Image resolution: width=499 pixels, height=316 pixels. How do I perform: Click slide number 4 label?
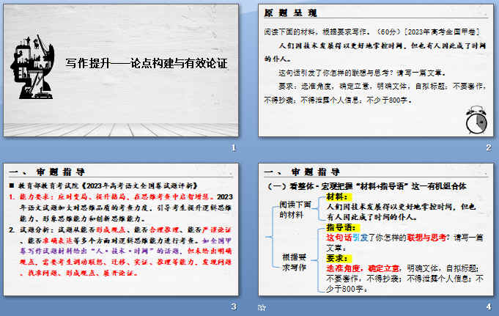487,306
